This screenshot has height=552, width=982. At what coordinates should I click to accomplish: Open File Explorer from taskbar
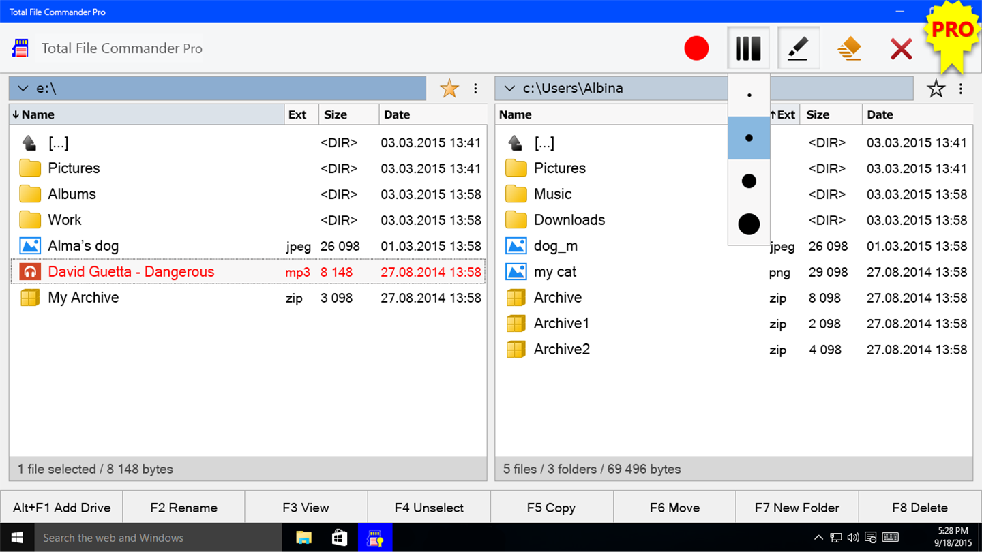click(304, 538)
